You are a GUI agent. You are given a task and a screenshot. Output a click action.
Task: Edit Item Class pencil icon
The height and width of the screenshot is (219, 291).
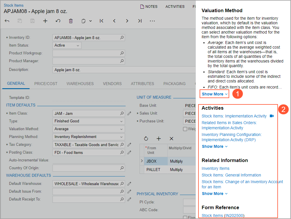[x=129, y=113]
